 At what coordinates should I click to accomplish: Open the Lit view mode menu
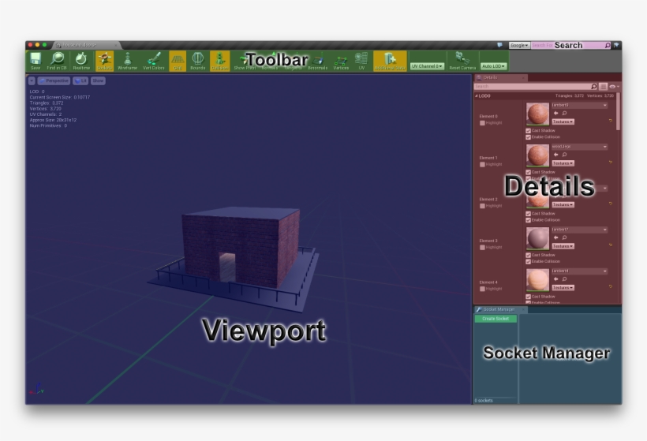pyautogui.click(x=80, y=80)
